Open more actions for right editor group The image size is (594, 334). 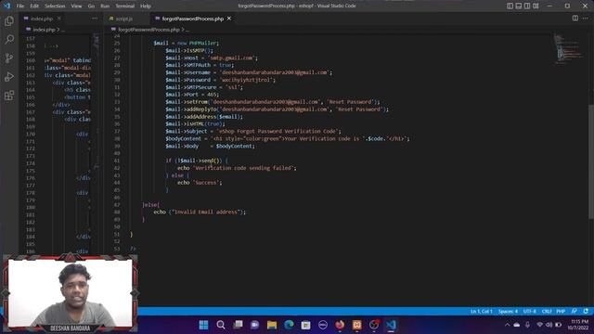[586, 19]
